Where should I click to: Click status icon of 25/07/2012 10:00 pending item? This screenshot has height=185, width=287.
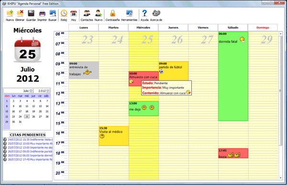click(x=5, y=144)
